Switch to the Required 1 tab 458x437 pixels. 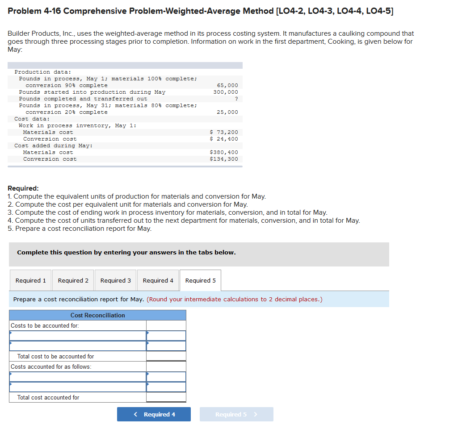point(30,280)
